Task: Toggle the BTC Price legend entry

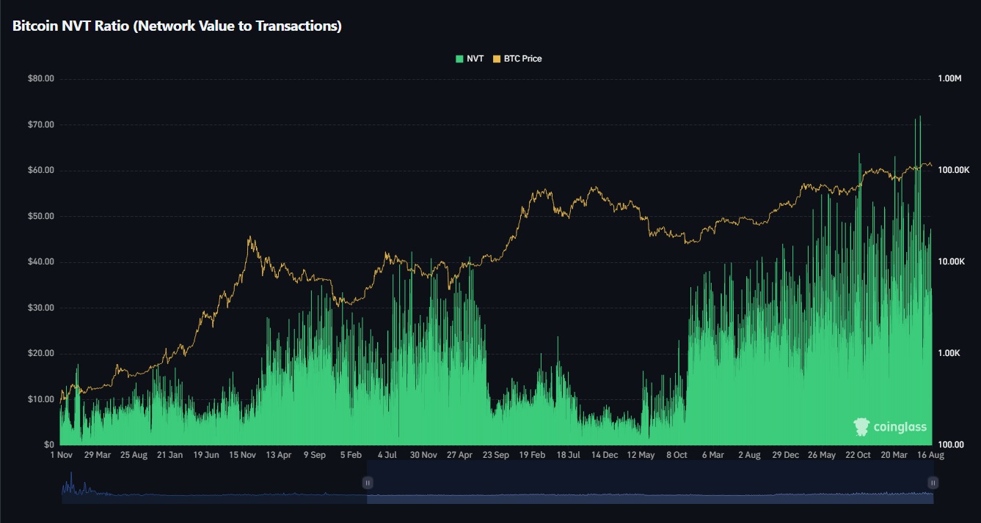Action: coord(522,59)
